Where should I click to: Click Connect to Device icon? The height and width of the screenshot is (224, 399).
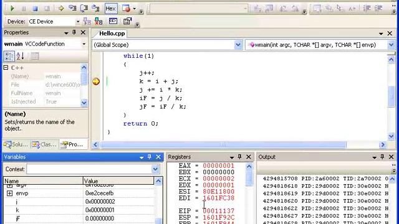87,21
